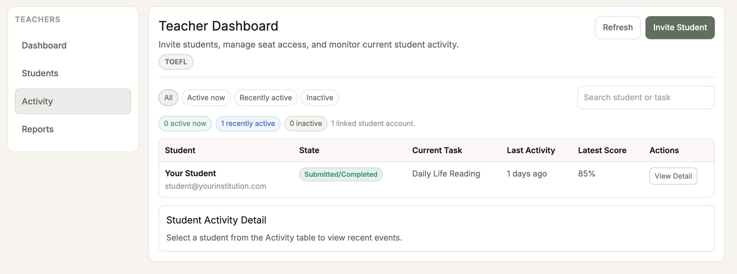Click the Submitted/Completed status badge

341,174
